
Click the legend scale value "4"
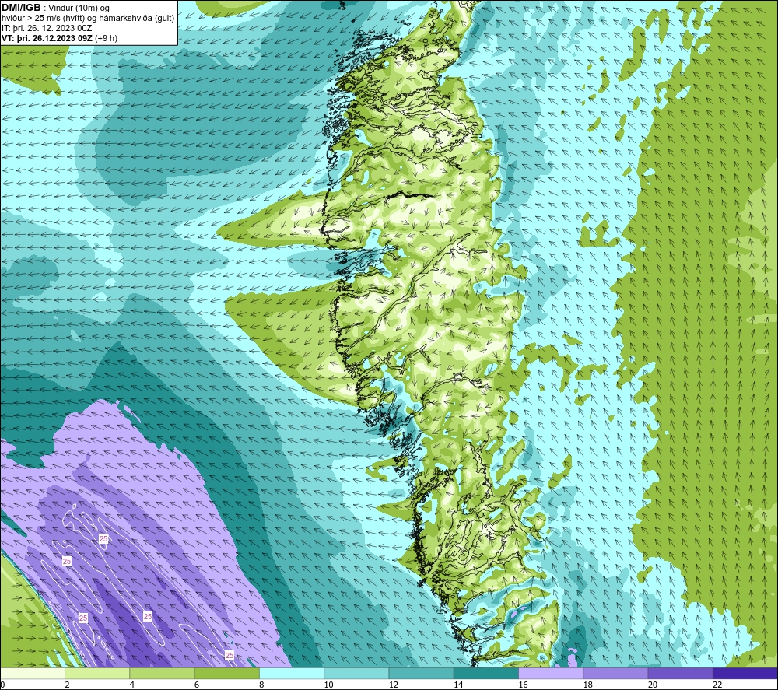(x=132, y=685)
